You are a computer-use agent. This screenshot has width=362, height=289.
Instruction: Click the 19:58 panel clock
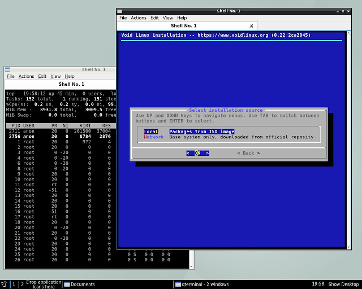pos(318,284)
